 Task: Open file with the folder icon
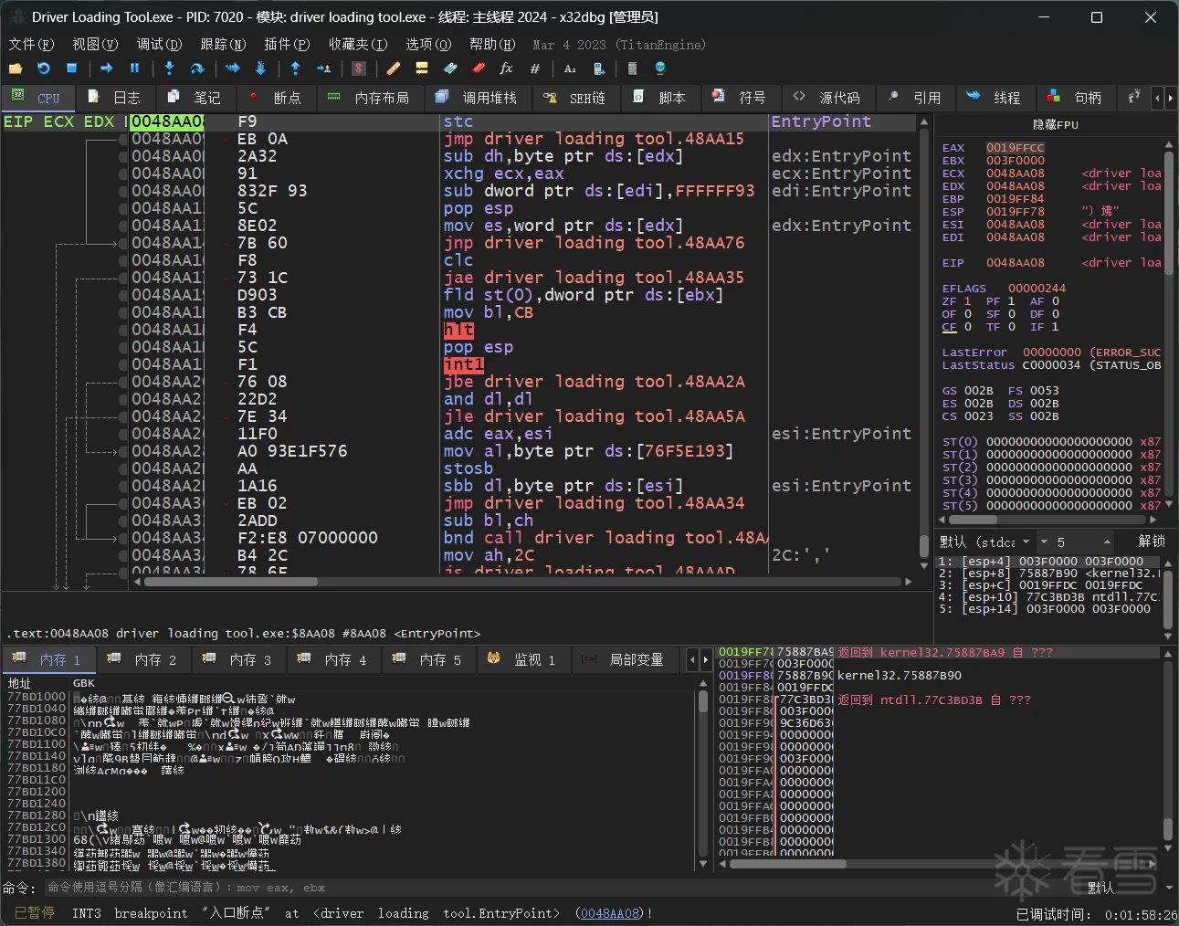pos(16,68)
